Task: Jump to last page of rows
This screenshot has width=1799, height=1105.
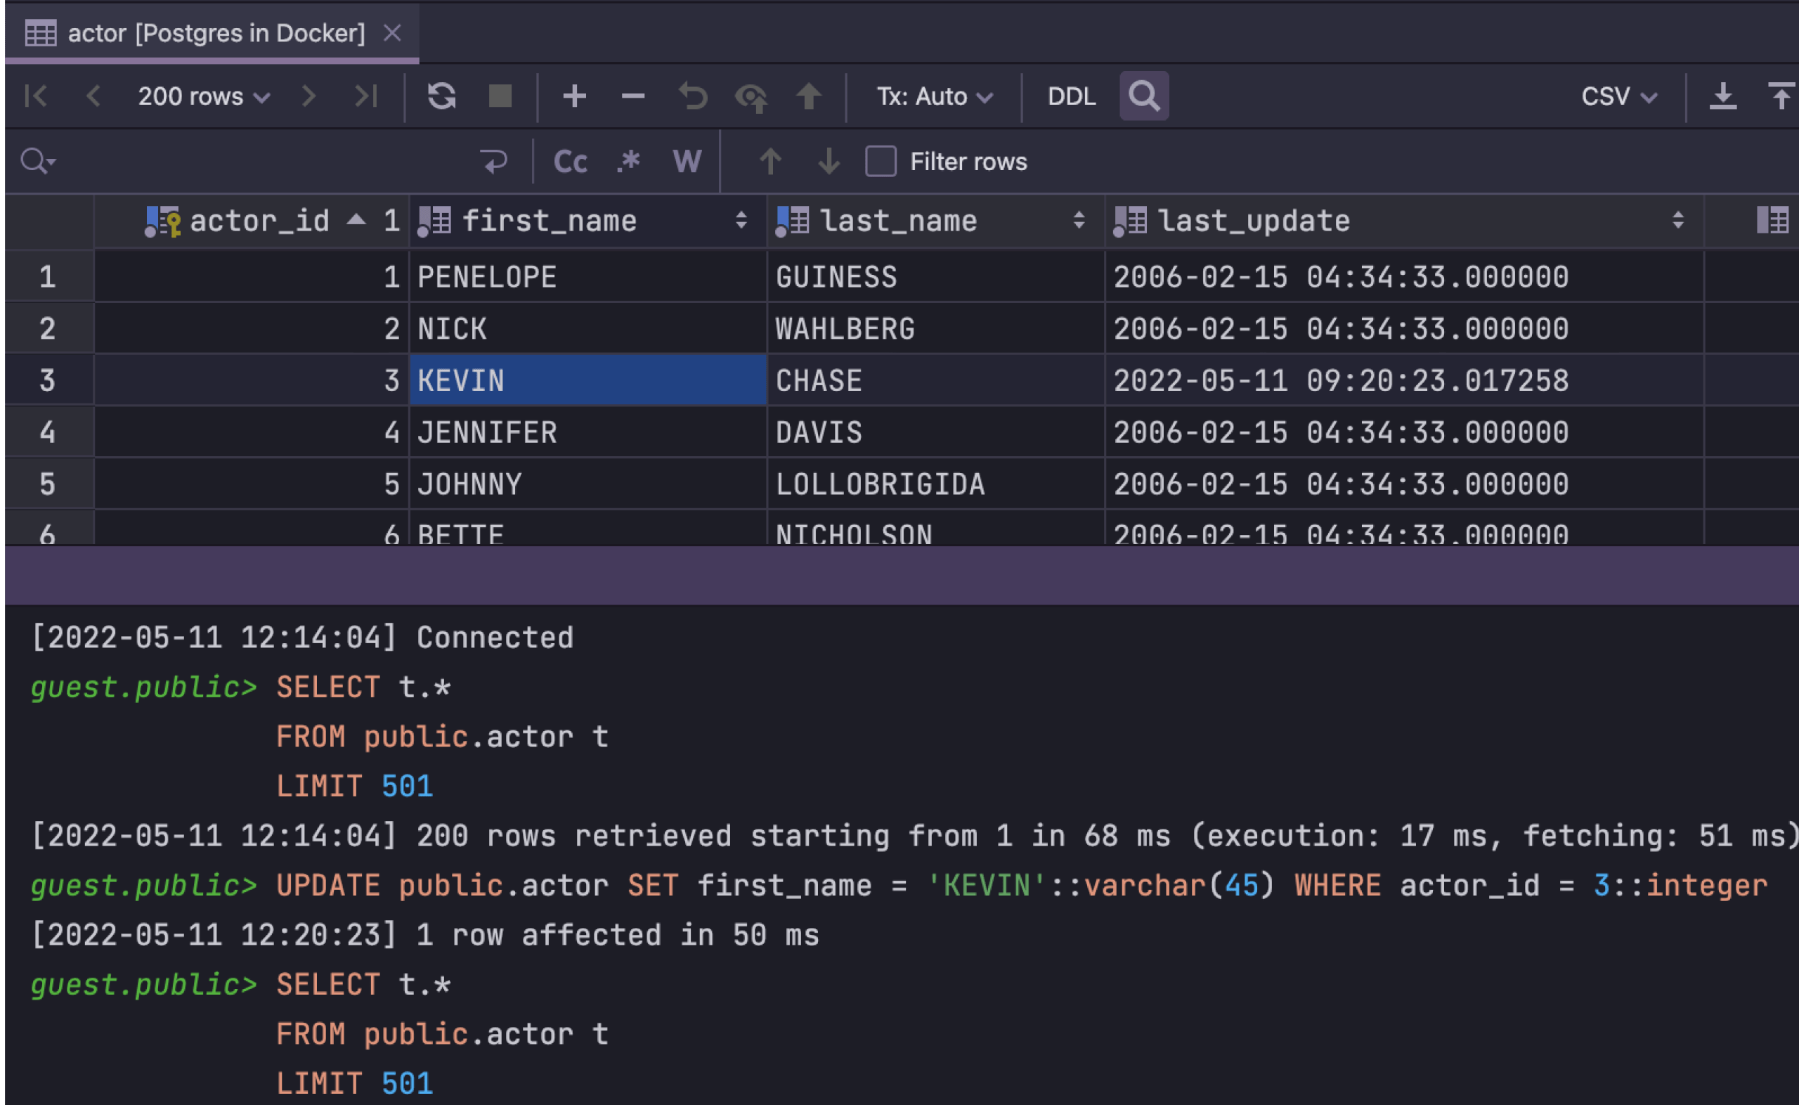Action: pyautogui.click(x=366, y=96)
